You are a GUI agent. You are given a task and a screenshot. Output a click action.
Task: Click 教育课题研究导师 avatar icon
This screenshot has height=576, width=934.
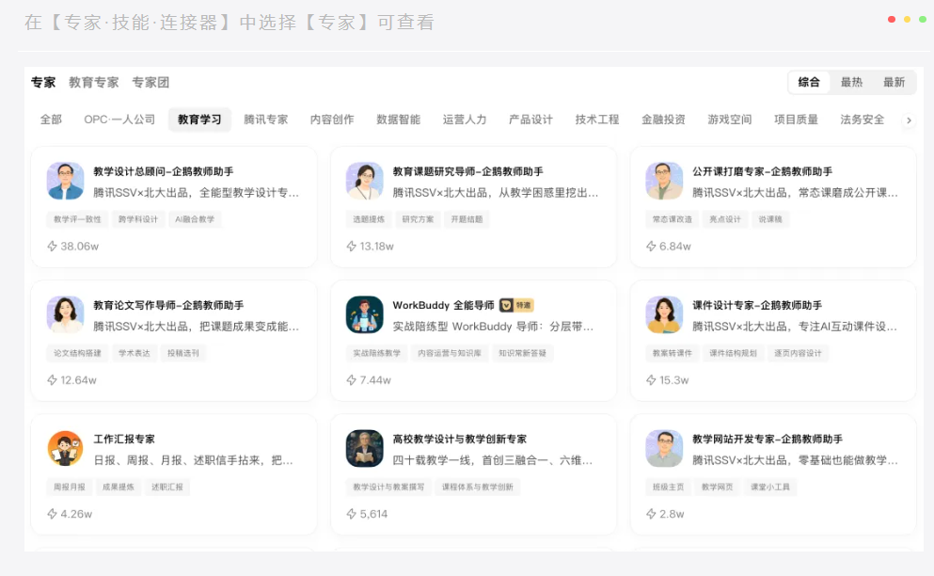[x=365, y=181]
